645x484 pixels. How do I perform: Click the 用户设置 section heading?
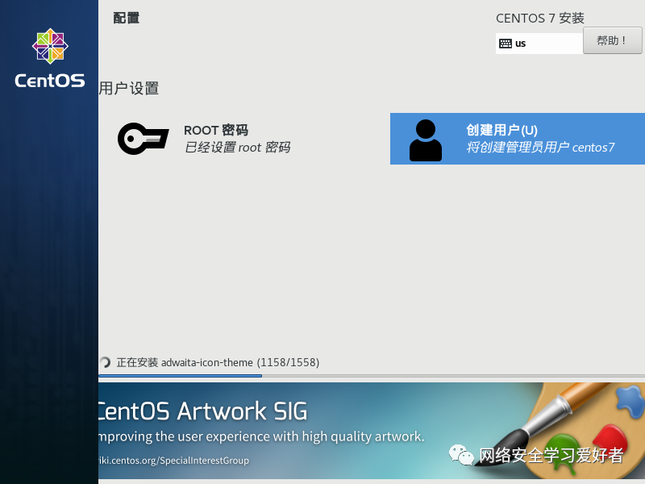[129, 89]
